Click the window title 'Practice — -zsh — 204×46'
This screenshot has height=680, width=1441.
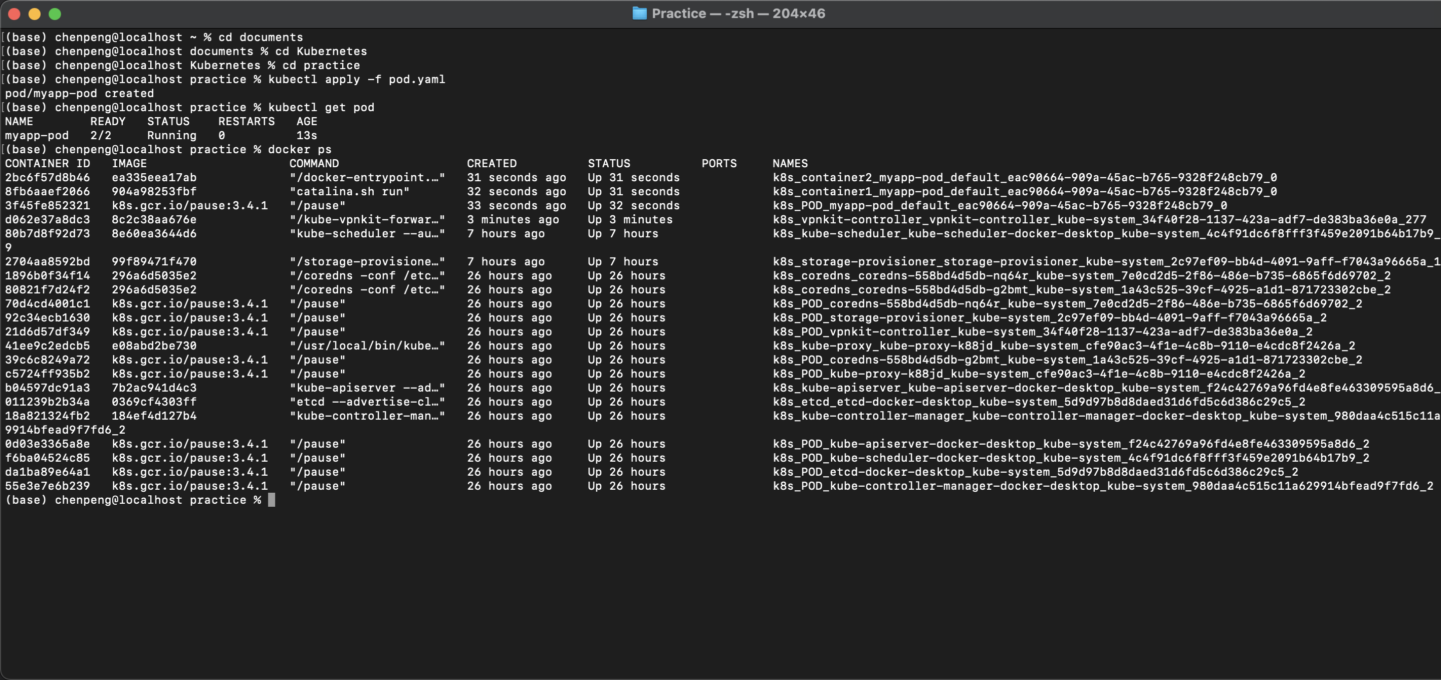(739, 14)
